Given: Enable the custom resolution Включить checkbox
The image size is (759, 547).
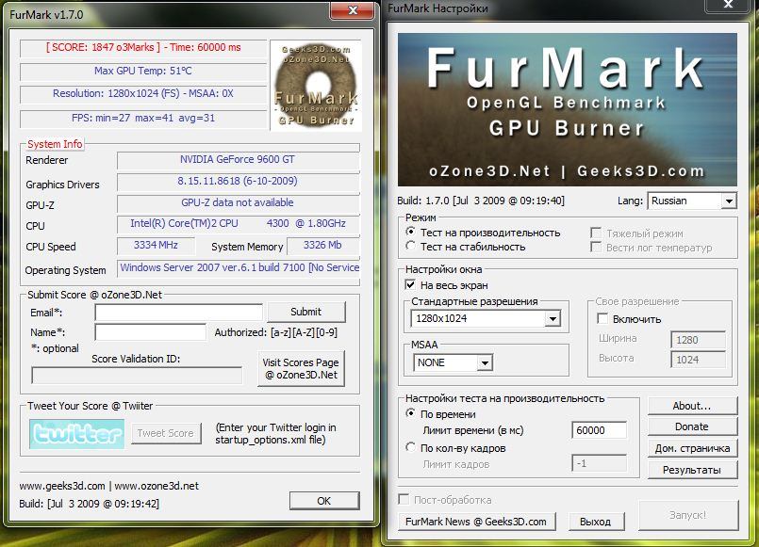Looking at the screenshot, I should click(603, 319).
